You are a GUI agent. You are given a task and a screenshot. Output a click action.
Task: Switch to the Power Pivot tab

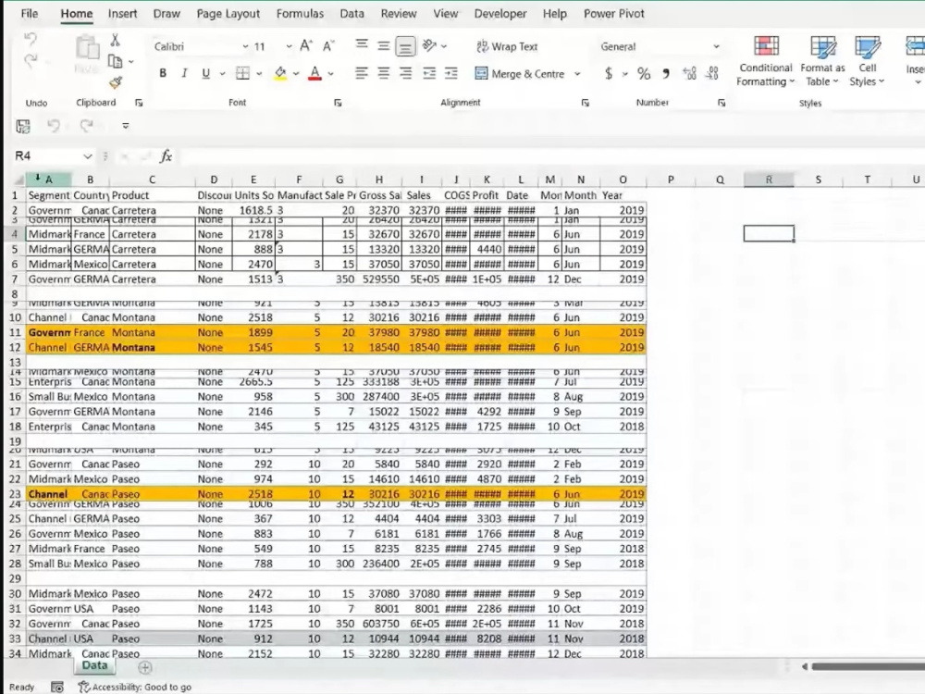pyautogui.click(x=614, y=14)
